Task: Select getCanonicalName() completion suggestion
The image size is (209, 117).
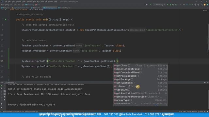Action: coord(141,72)
